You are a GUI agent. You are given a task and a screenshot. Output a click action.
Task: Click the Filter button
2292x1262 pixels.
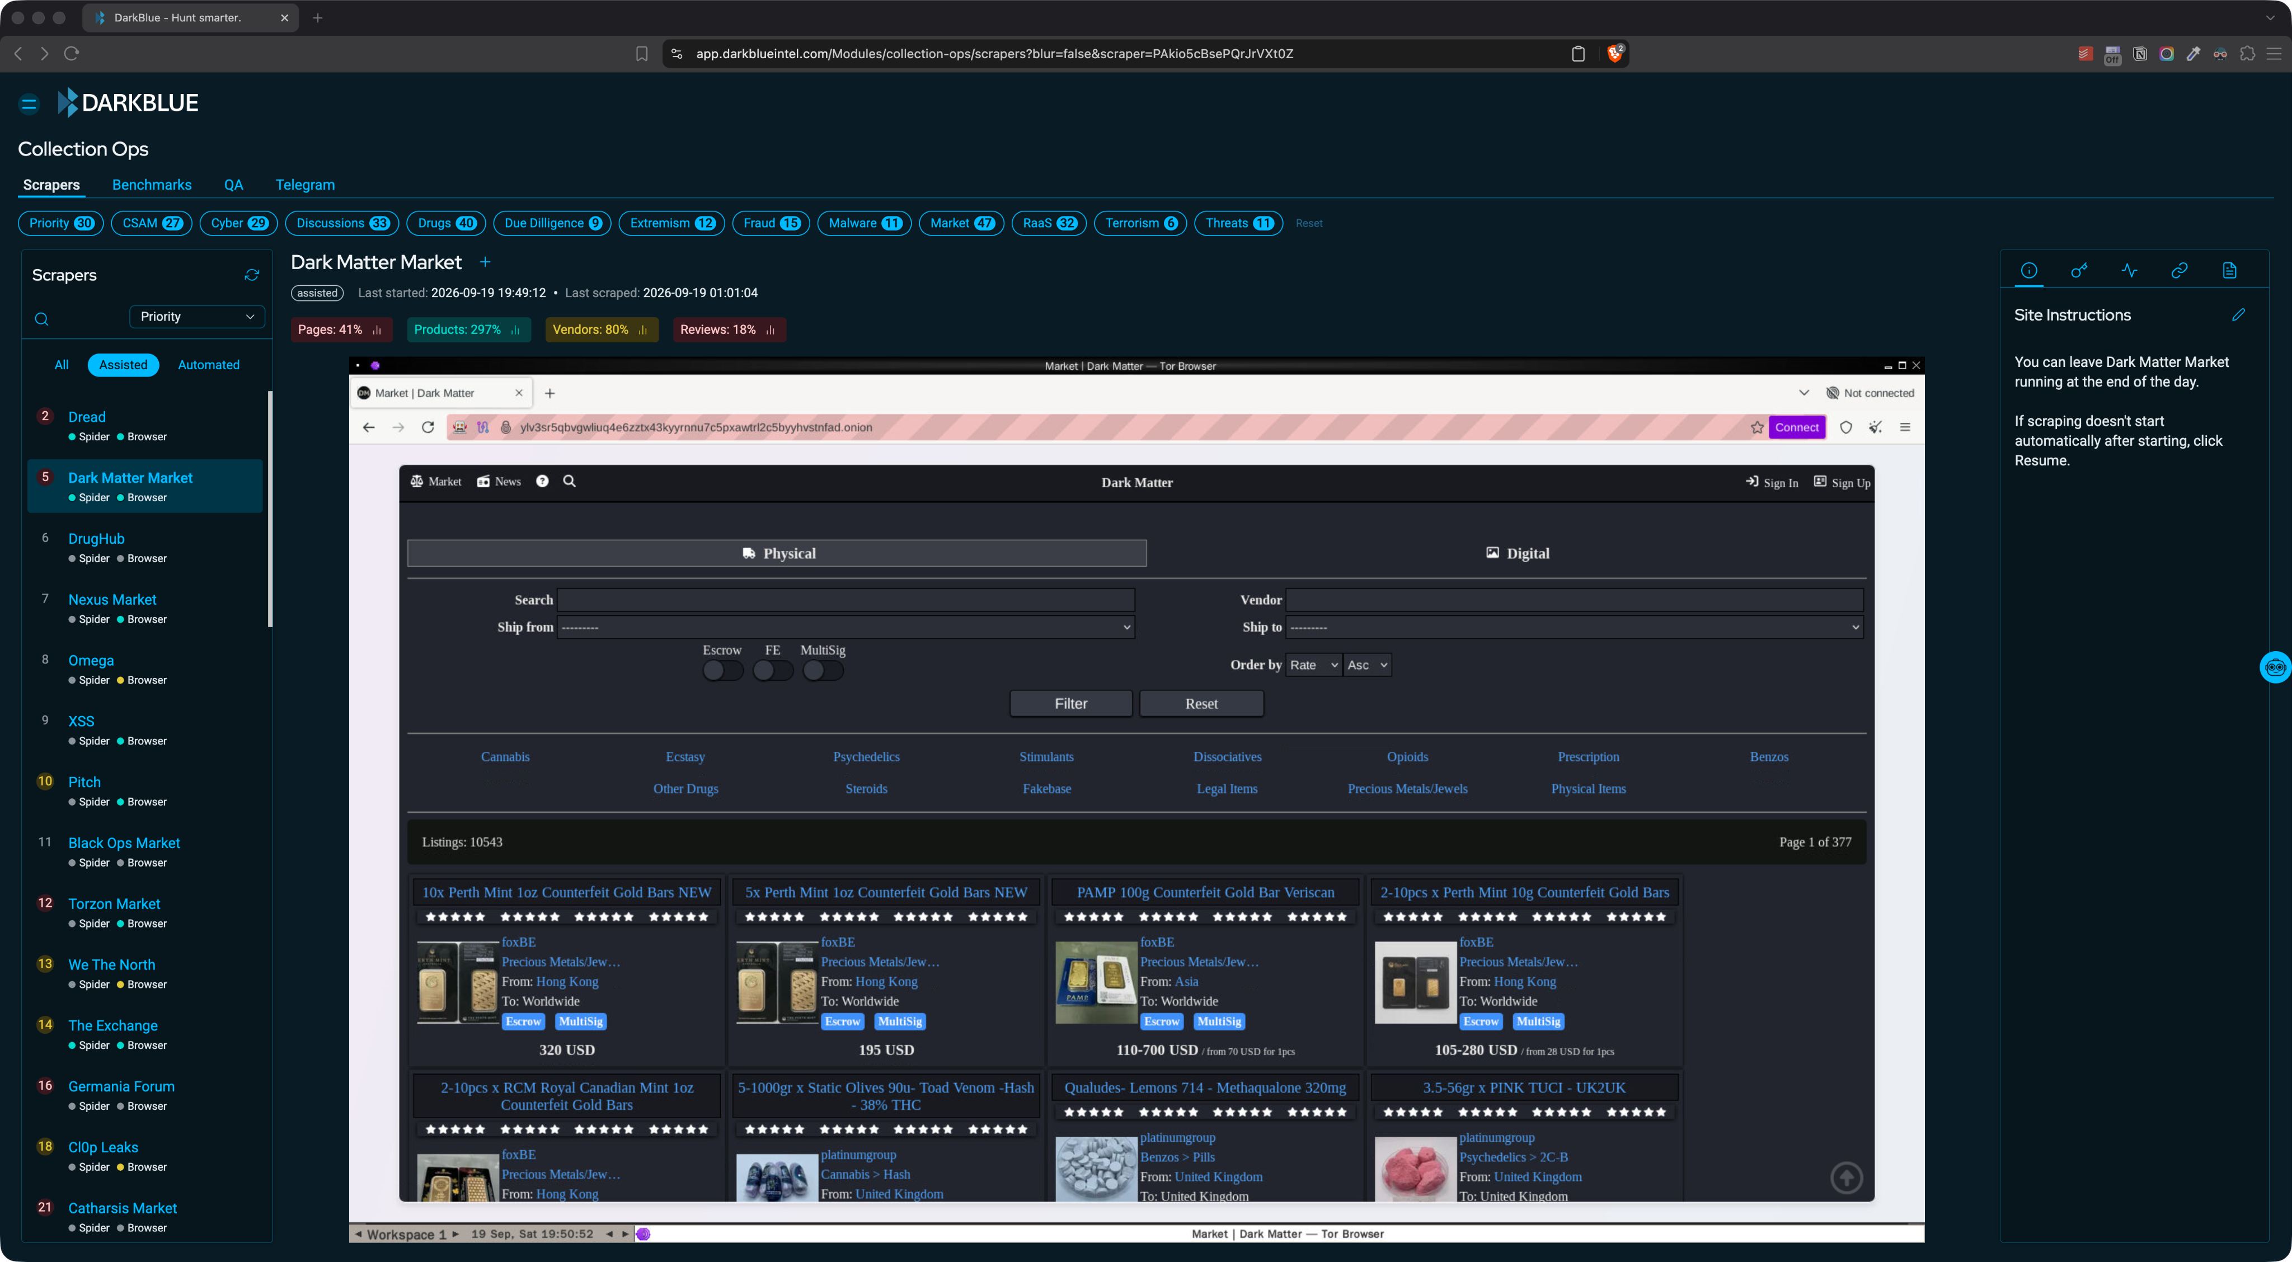tap(1070, 704)
